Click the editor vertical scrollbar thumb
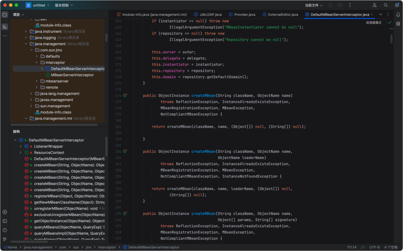 click(x=391, y=39)
